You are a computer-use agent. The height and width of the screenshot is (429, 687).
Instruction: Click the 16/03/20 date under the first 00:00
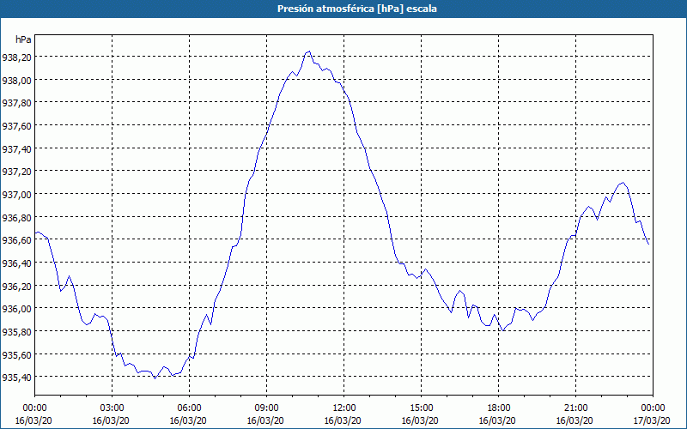click(x=34, y=420)
